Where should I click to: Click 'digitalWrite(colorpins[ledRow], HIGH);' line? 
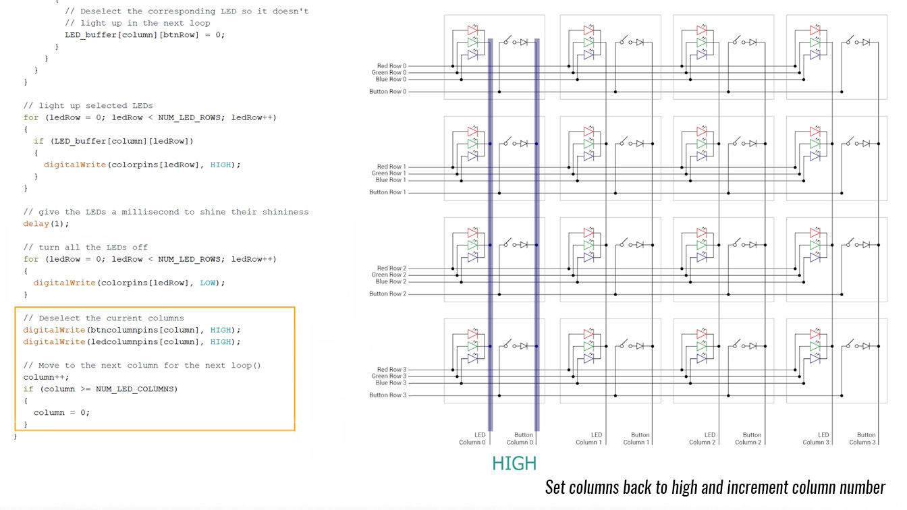[x=142, y=165]
